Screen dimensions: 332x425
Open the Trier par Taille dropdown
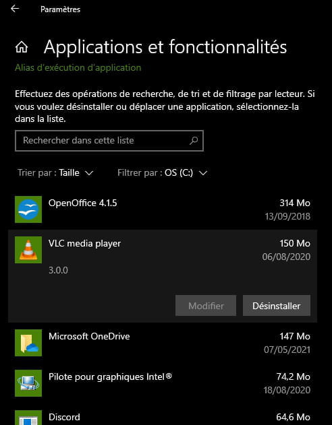click(x=55, y=173)
